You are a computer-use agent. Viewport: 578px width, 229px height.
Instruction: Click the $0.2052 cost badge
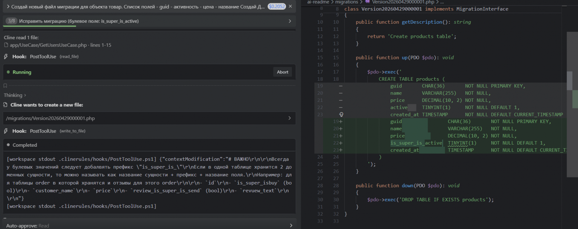pyautogui.click(x=277, y=7)
